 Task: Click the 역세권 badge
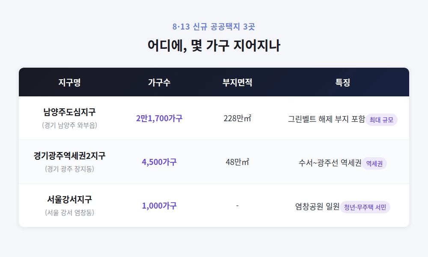pyautogui.click(x=374, y=163)
